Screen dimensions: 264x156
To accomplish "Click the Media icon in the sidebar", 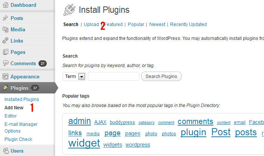I will (x=5, y=29).
